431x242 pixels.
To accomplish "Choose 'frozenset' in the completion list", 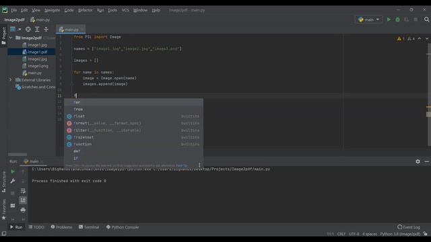I will [134, 137].
